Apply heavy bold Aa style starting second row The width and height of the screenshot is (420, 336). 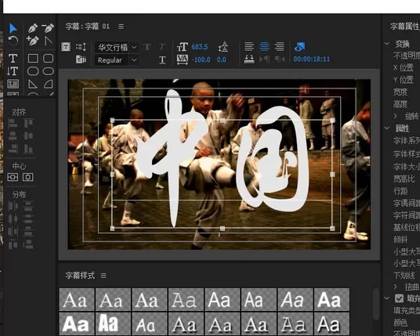[77, 323]
